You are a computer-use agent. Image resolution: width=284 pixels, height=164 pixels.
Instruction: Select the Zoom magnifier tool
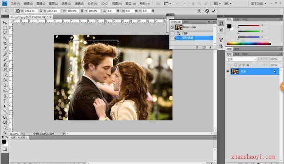pyautogui.click(x=5, y=133)
